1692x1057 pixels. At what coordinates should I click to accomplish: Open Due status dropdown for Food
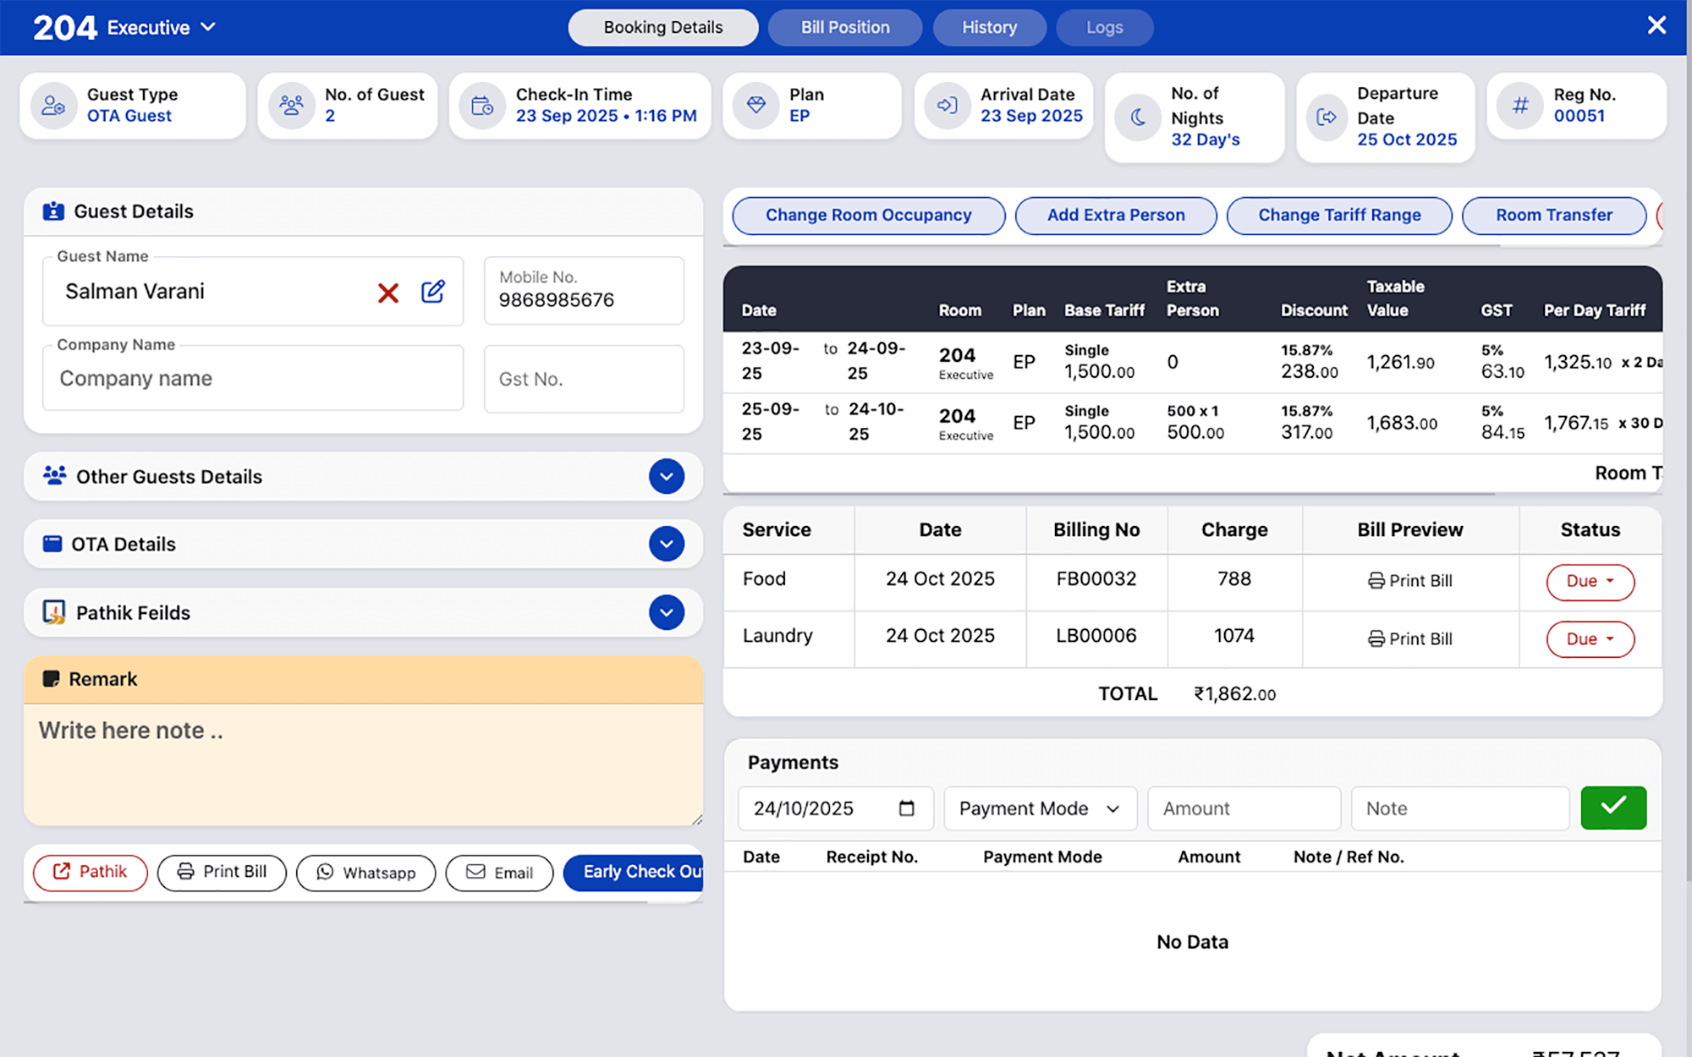[x=1590, y=582]
